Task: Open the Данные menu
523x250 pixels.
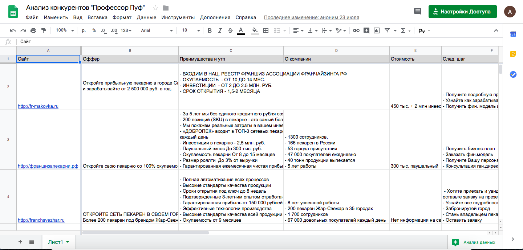Action: 147,17
